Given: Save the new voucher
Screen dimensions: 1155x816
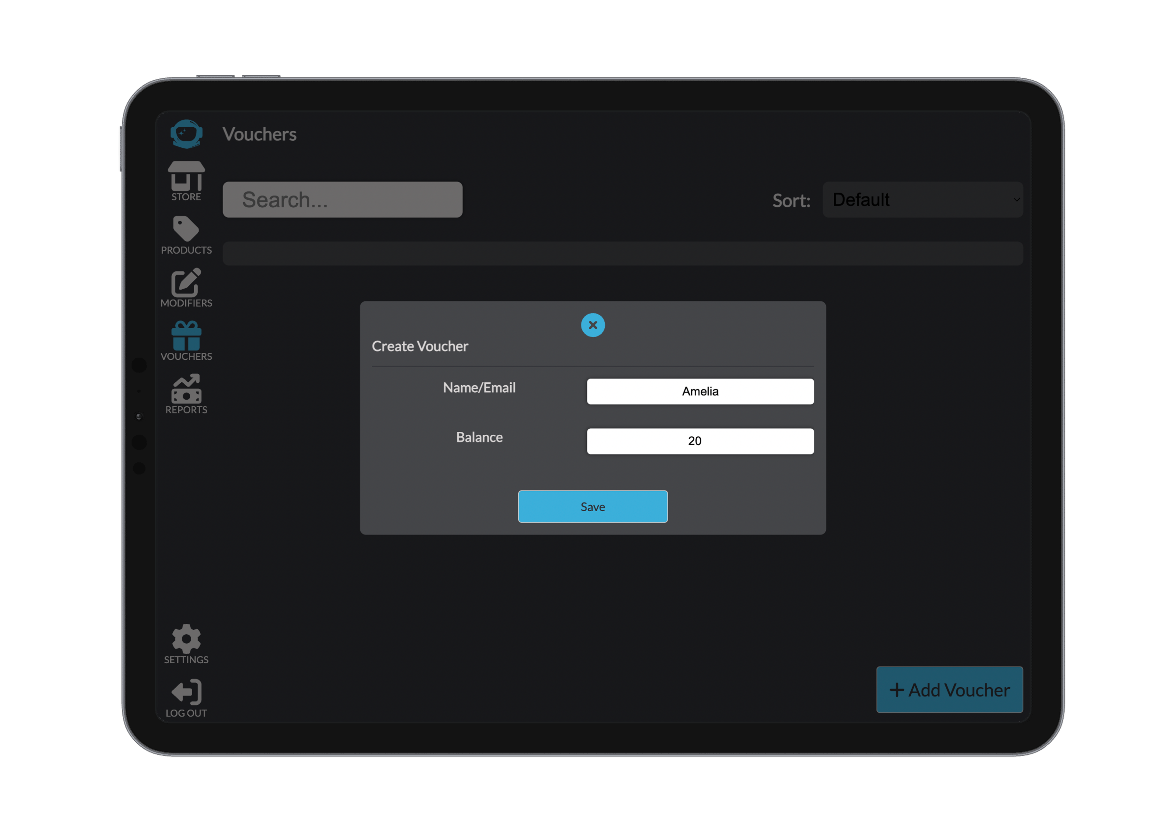Looking at the screenshot, I should (x=593, y=507).
